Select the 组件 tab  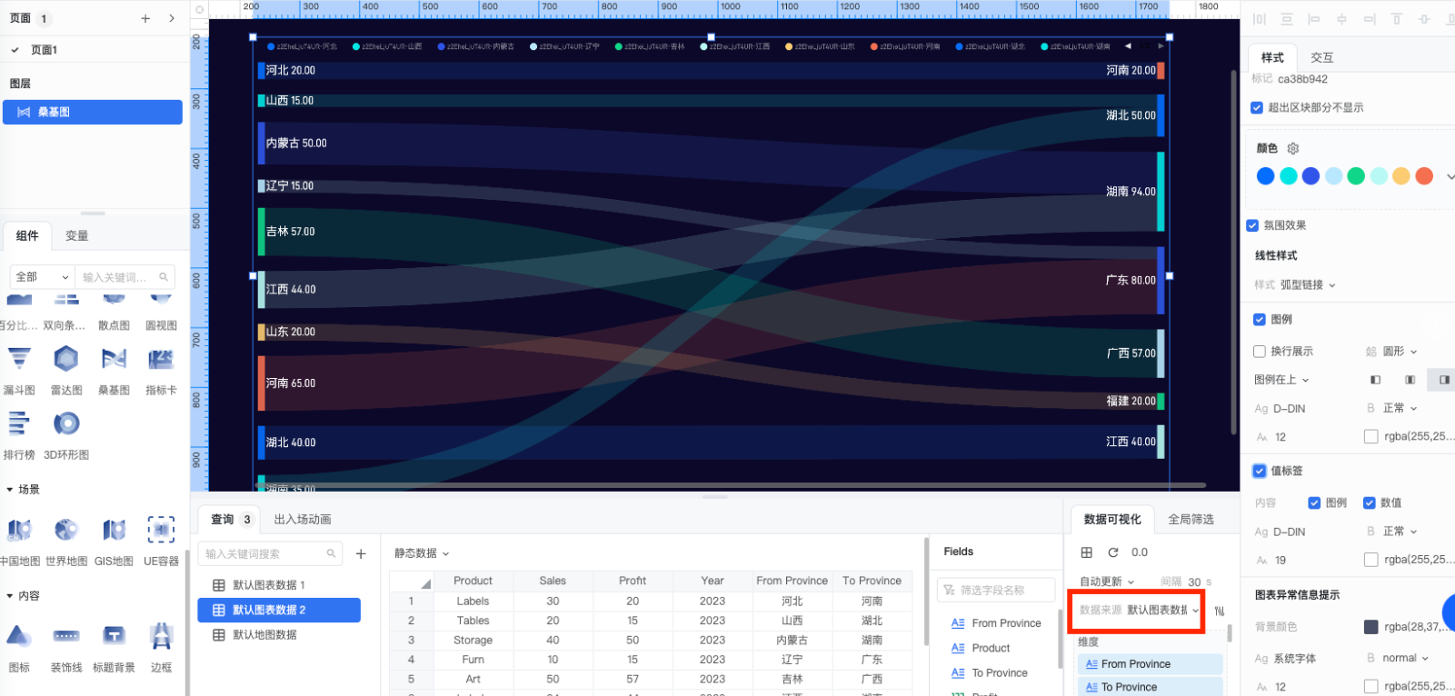click(x=27, y=236)
